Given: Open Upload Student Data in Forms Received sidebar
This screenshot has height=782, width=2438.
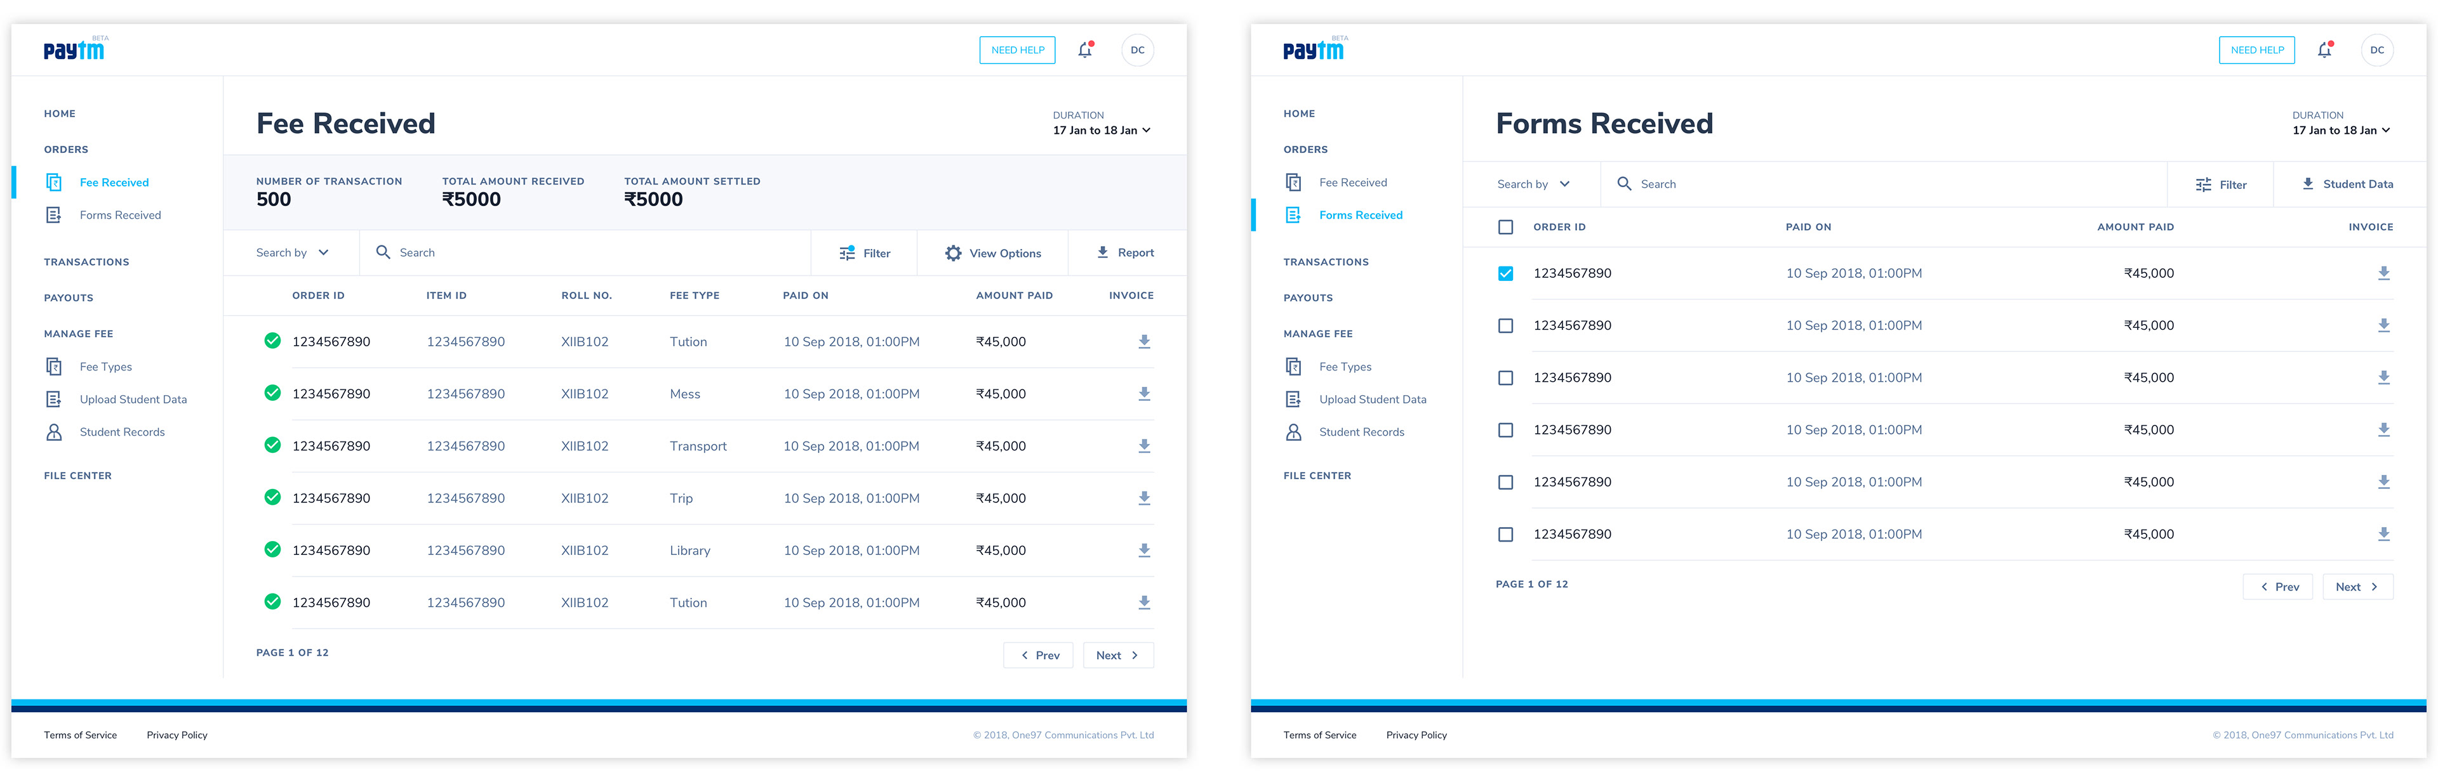Looking at the screenshot, I should coord(1372,399).
